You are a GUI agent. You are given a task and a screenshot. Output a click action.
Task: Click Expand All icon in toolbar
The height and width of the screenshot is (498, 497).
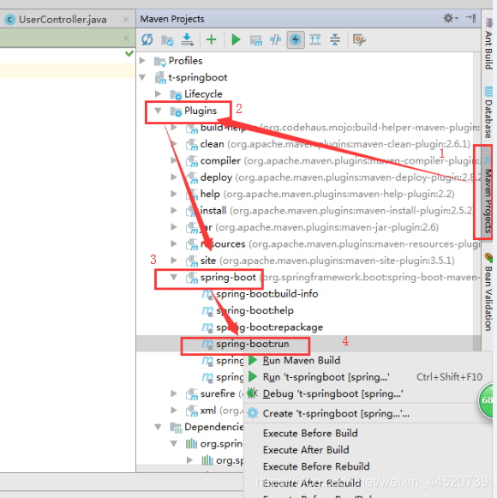click(315, 39)
